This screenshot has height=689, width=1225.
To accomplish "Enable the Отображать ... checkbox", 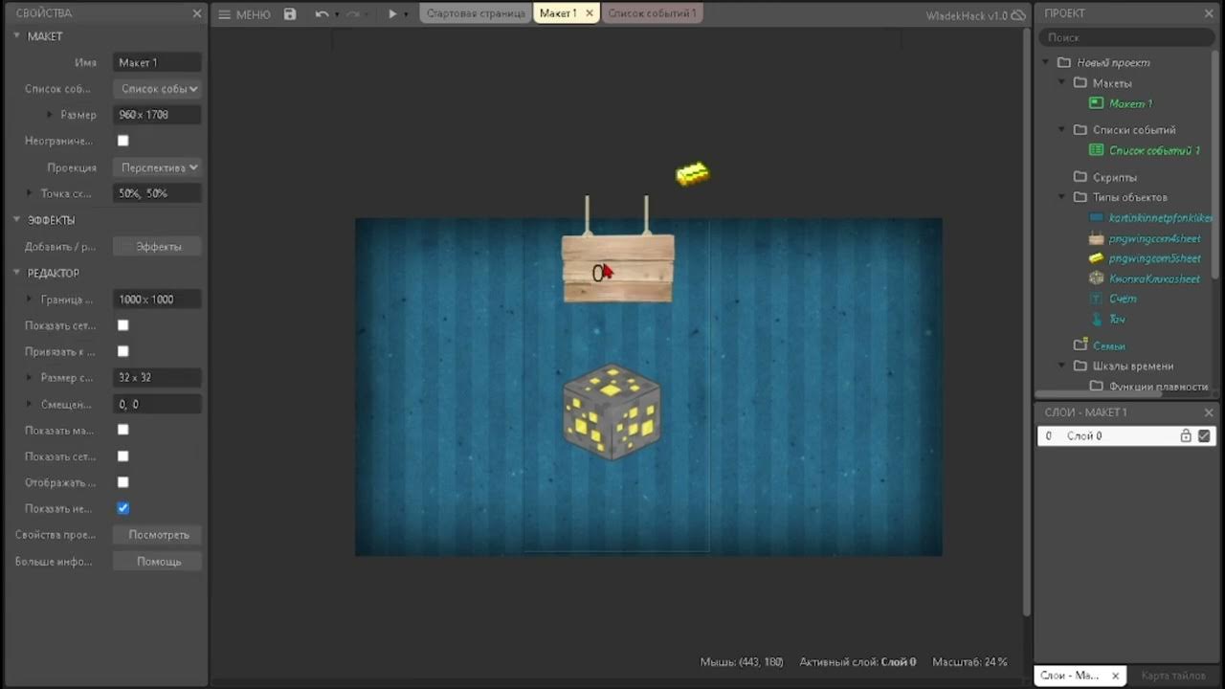I will [x=122, y=482].
